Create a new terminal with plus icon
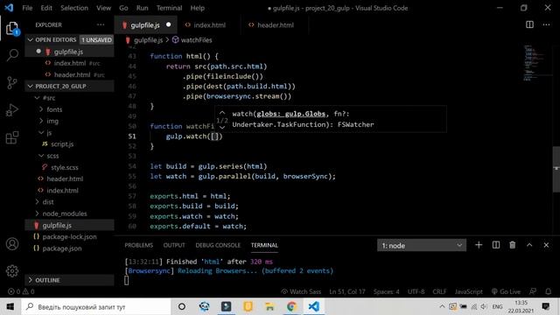 pyautogui.click(x=479, y=245)
